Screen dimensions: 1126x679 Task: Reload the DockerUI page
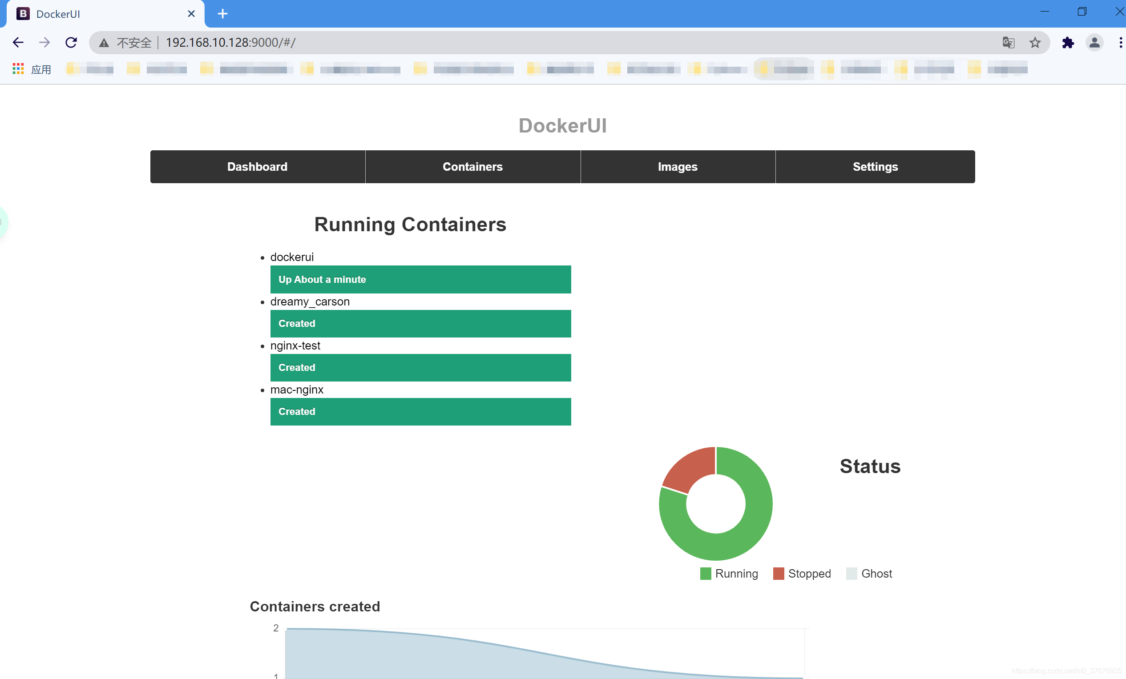tap(71, 43)
